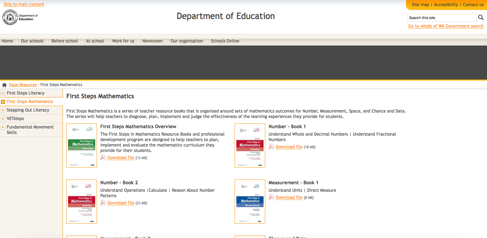Click the First Steps Mathematics Overview heading
This screenshot has width=487, height=238.
(x=138, y=126)
